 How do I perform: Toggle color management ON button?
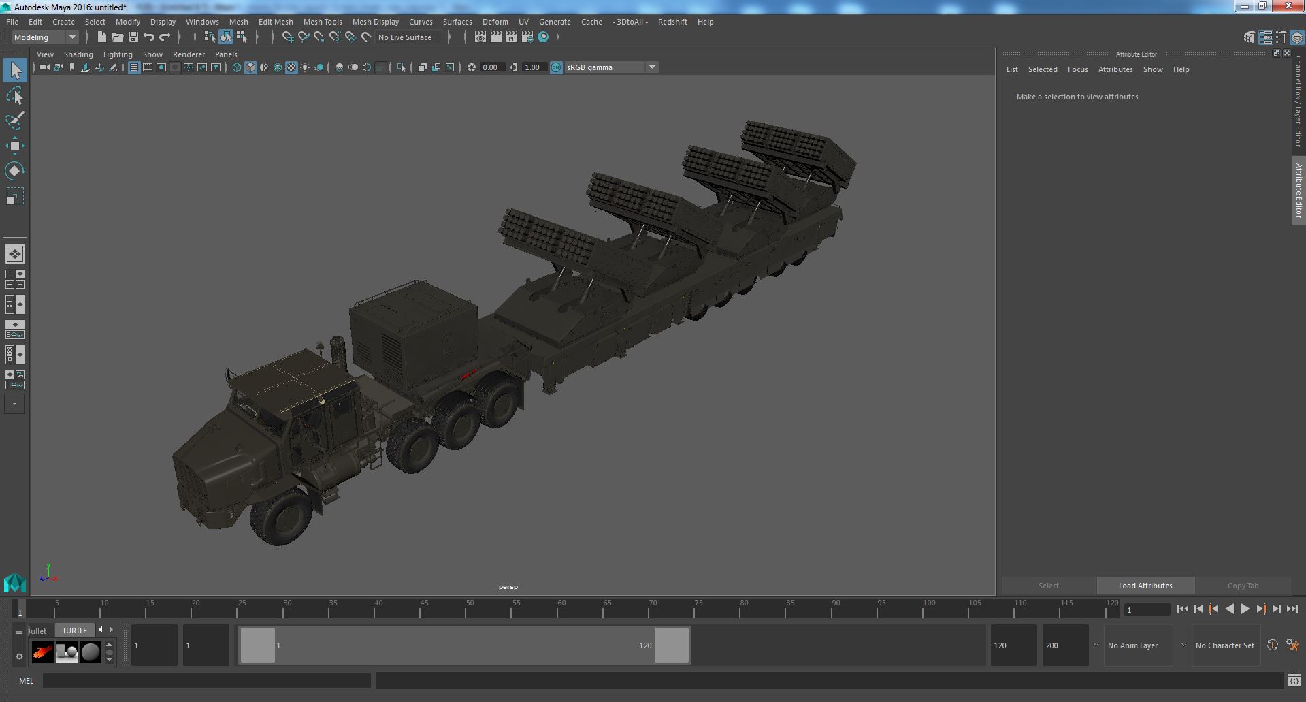coord(556,67)
